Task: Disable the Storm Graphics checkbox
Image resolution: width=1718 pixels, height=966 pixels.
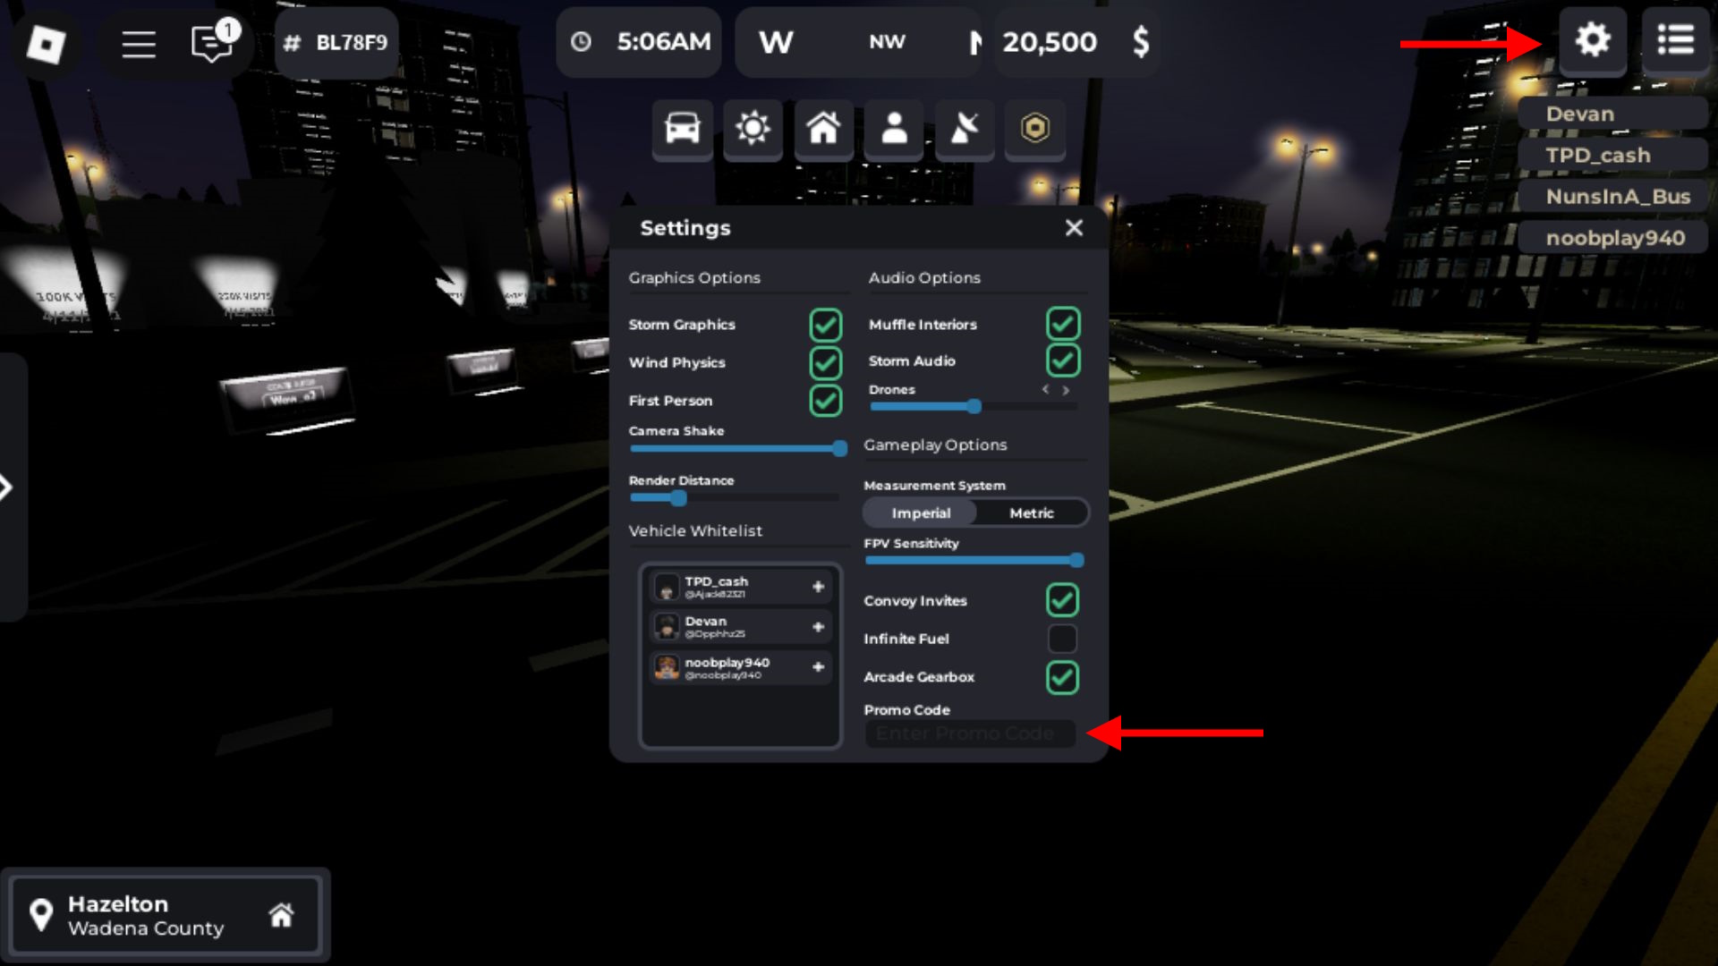Action: pos(825,325)
